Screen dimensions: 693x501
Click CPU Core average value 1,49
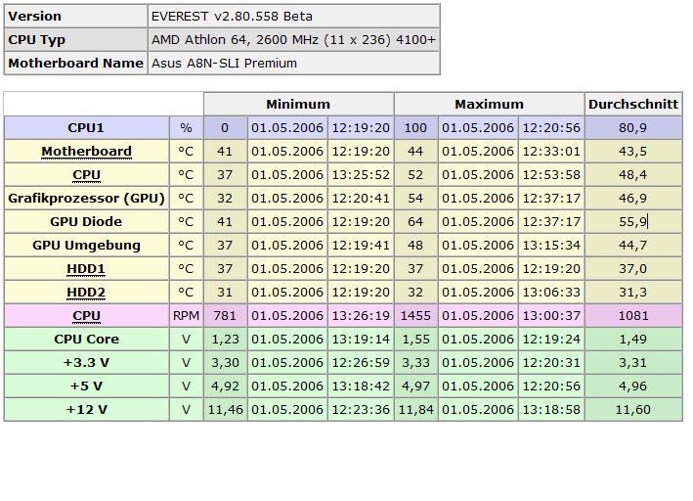pyautogui.click(x=633, y=339)
